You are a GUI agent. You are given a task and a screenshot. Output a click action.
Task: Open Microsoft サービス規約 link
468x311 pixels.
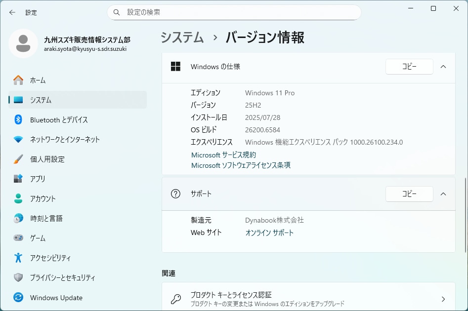click(223, 155)
